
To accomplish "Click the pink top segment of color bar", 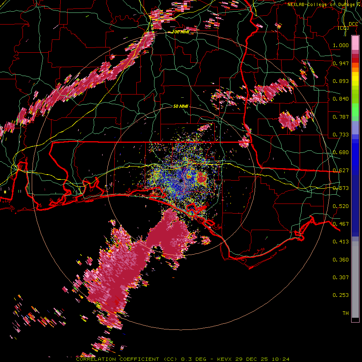I will coord(355,43).
